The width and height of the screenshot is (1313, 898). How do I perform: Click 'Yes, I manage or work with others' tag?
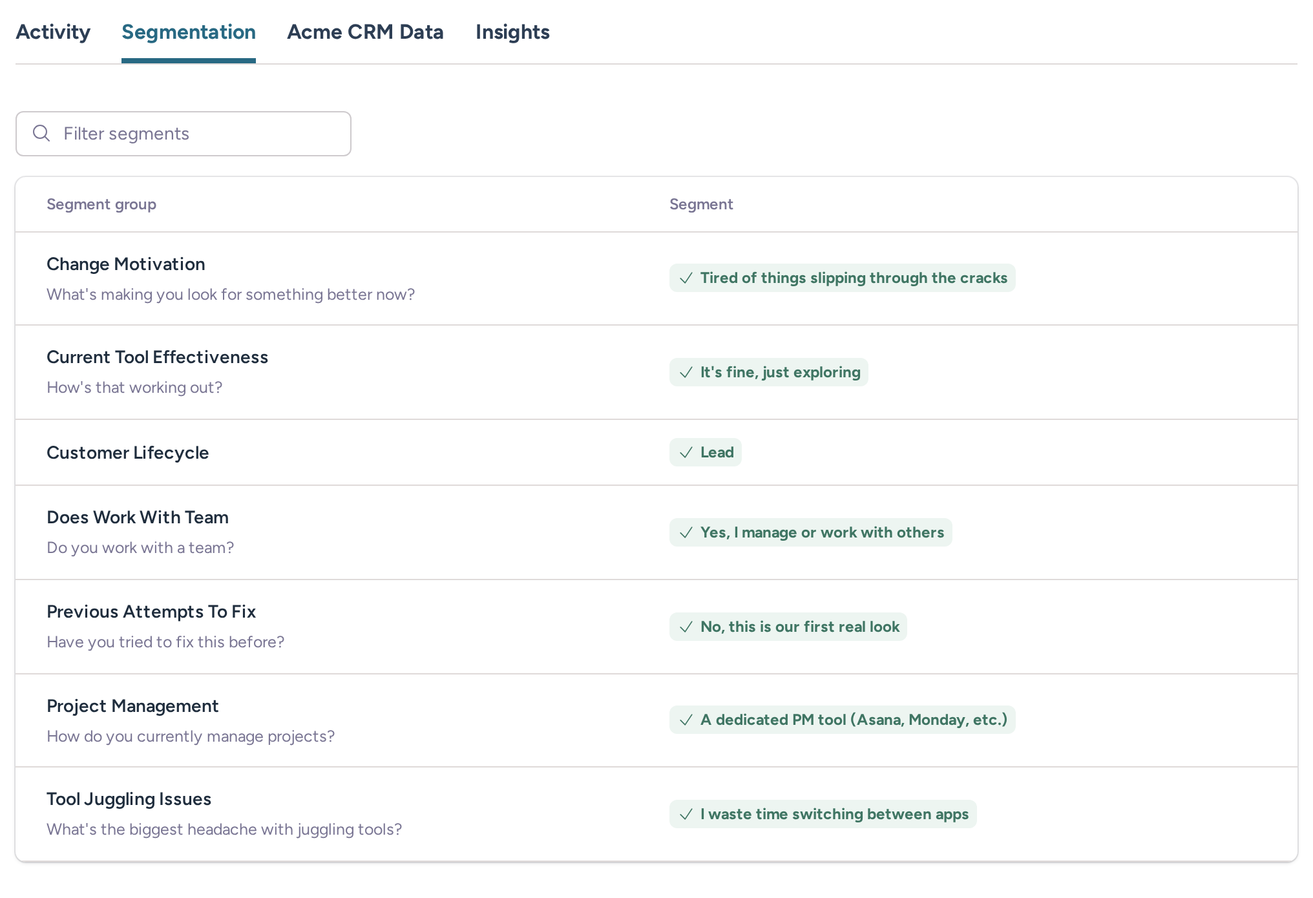click(811, 532)
